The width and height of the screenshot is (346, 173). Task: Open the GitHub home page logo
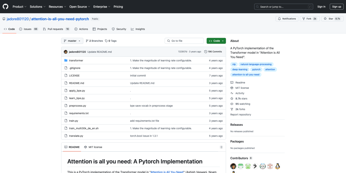coord(5,6)
